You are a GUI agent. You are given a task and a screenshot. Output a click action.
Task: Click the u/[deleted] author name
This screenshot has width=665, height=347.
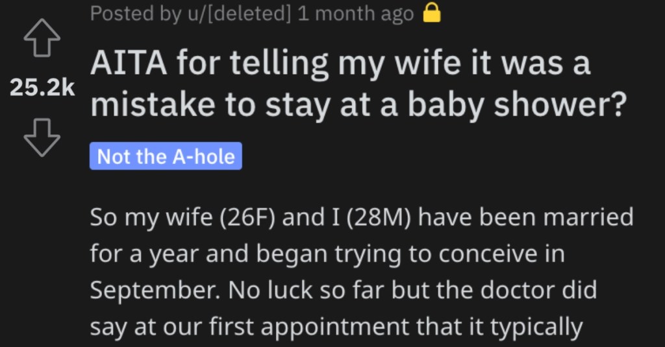click(240, 14)
